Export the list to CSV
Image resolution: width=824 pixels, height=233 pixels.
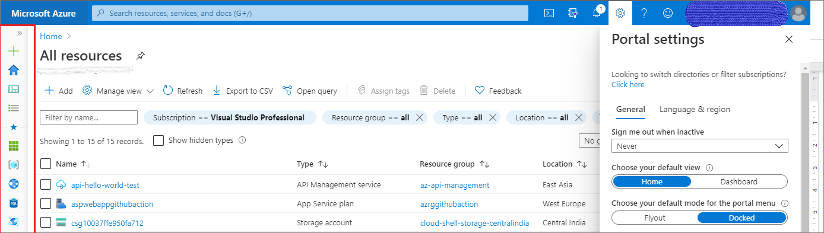point(243,91)
